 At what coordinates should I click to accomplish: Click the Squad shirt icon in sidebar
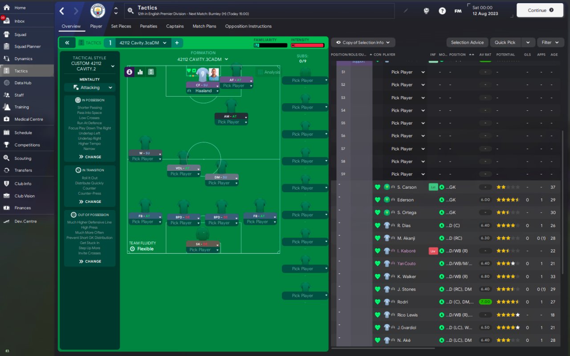pos(7,34)
